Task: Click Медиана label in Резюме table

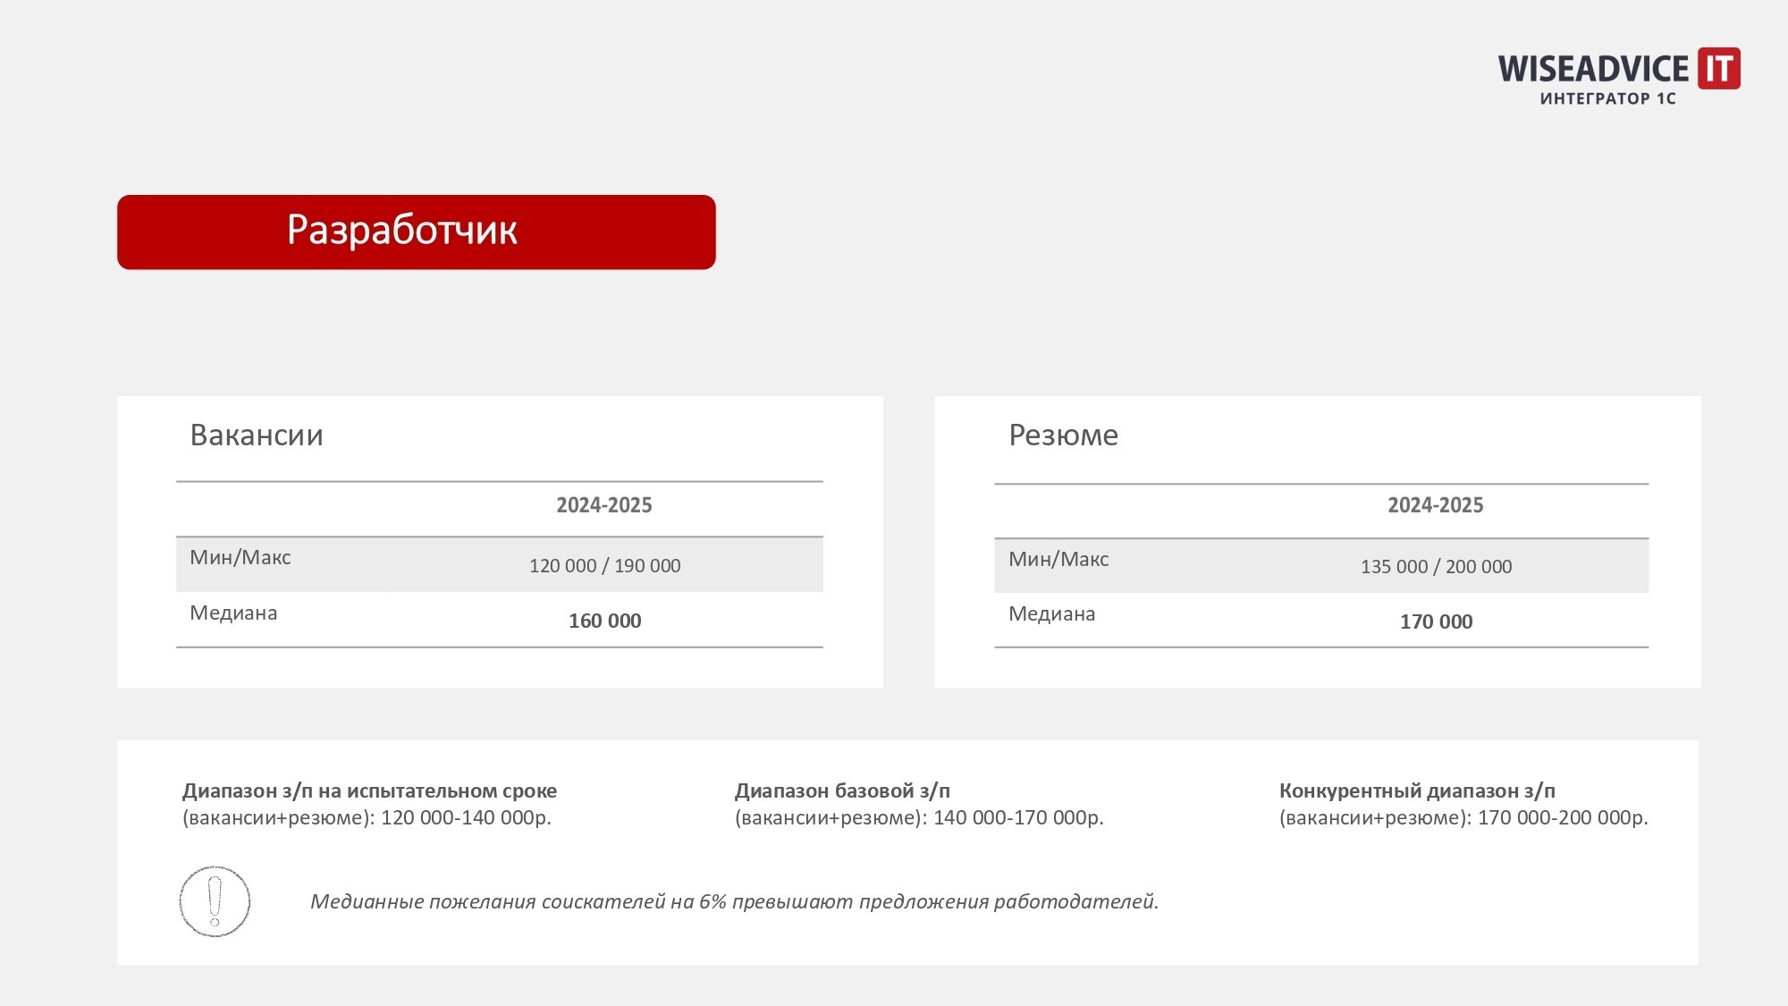Action: click(1052, 614)
